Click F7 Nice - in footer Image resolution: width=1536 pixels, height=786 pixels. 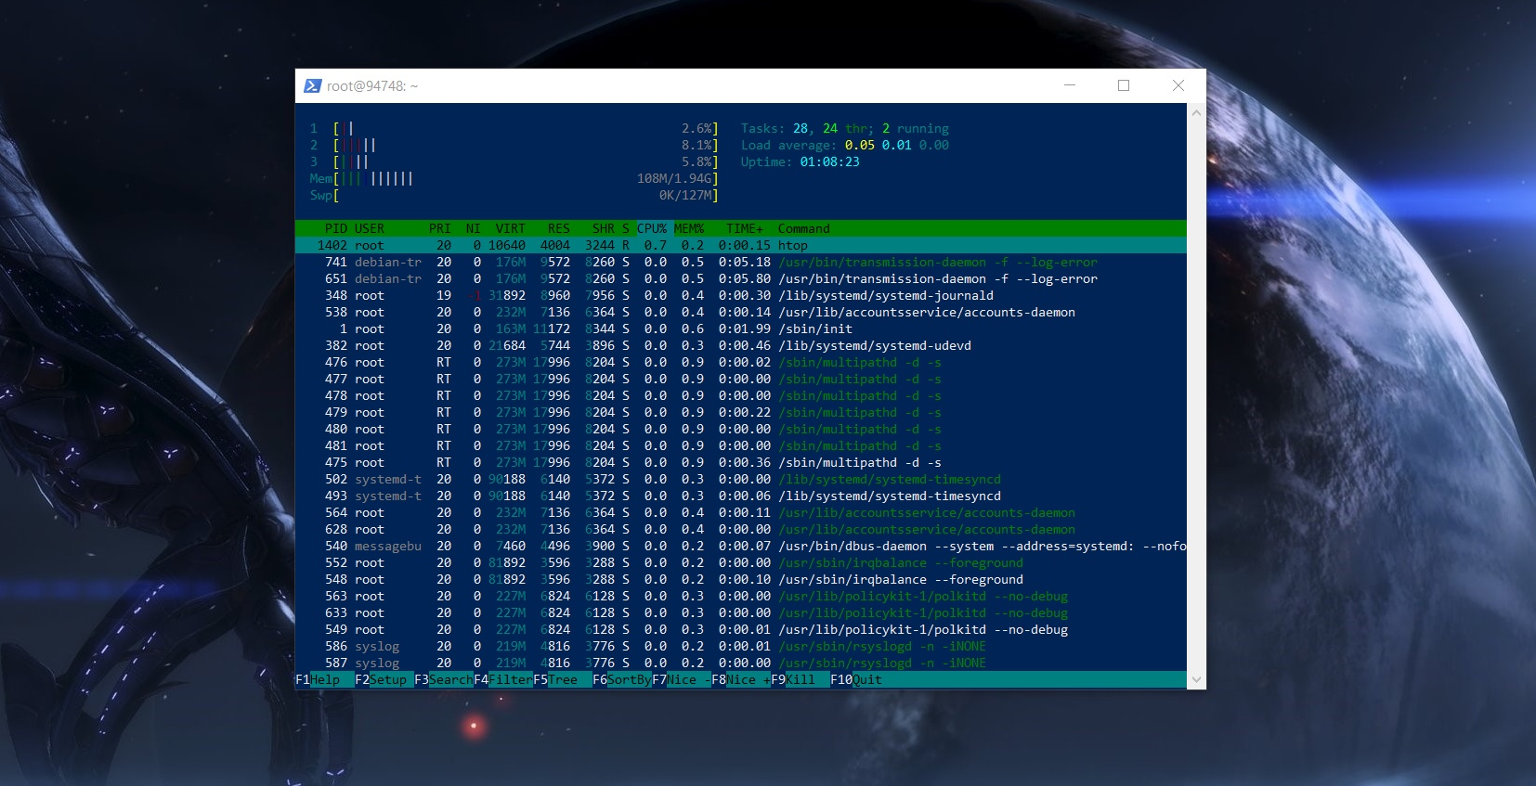(x=682, y=679)
